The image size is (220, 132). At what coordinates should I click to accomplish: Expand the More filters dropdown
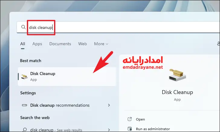coord(101,44)
